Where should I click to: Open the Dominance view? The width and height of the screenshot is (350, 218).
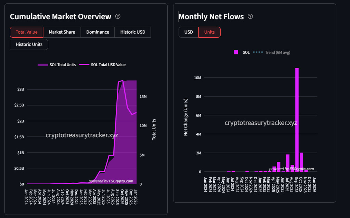click(x=98, y=32)
